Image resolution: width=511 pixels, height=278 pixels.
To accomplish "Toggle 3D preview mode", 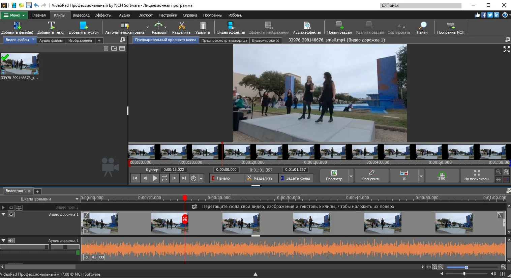I will coord(404,176).
